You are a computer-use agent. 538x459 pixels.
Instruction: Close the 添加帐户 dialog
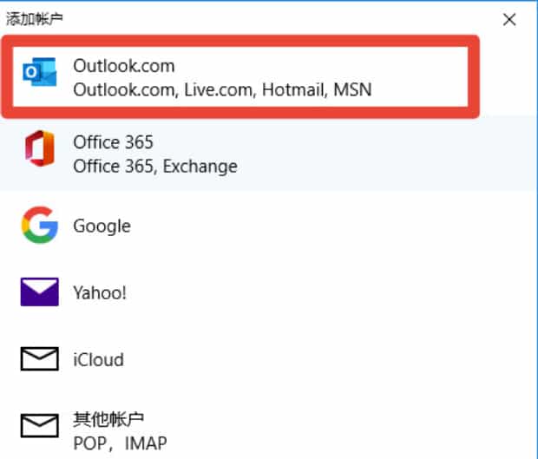pos(509,20)
